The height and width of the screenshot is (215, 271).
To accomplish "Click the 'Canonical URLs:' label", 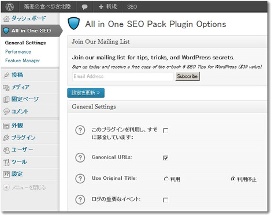I will point(112,157).
